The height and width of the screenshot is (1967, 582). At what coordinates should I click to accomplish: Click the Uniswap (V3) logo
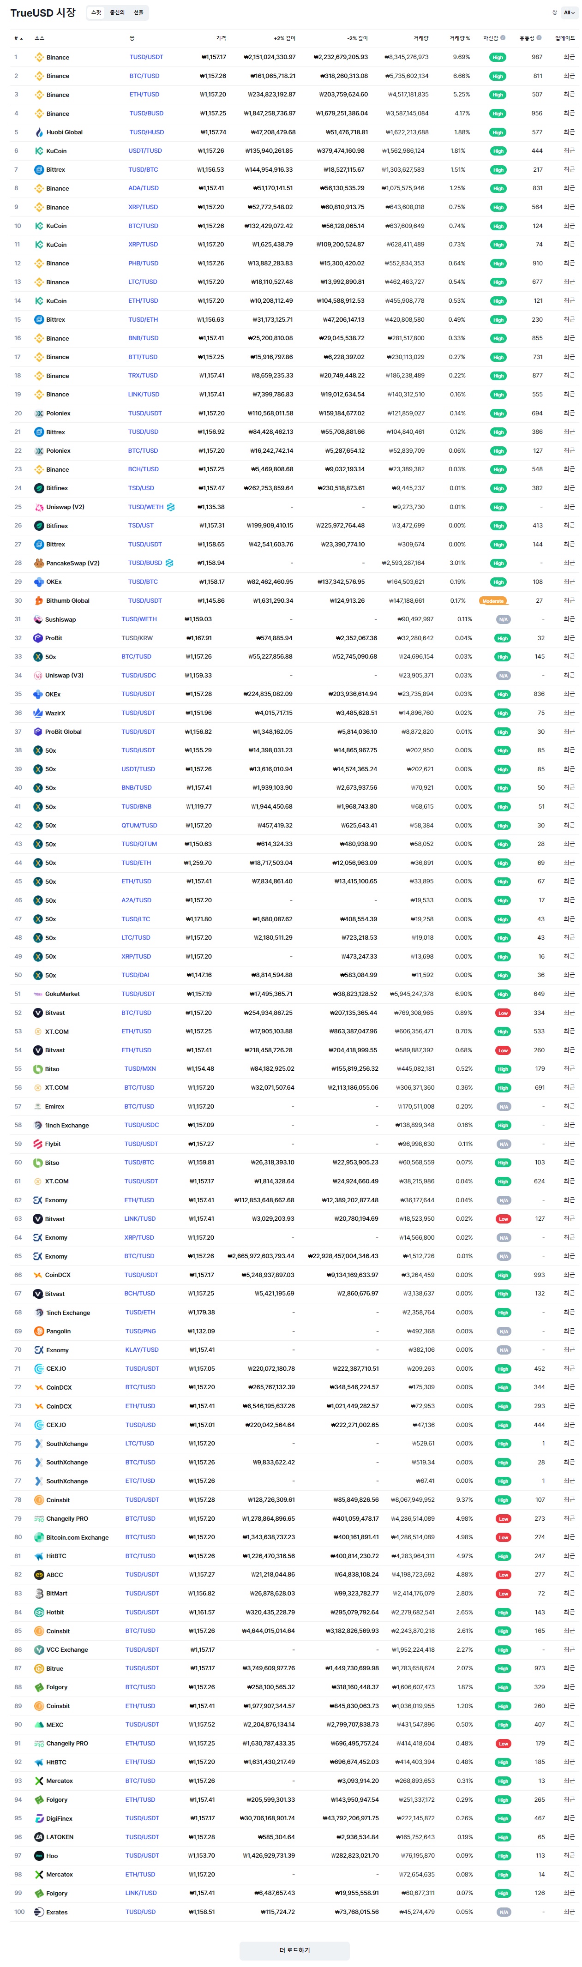(37, 676)
